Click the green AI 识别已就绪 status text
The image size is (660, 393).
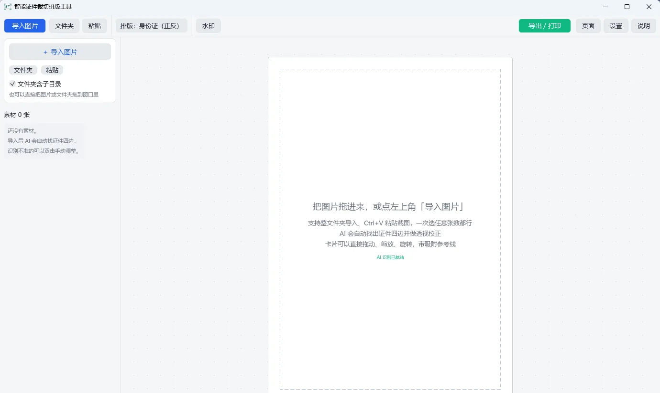tap(390, 257)
